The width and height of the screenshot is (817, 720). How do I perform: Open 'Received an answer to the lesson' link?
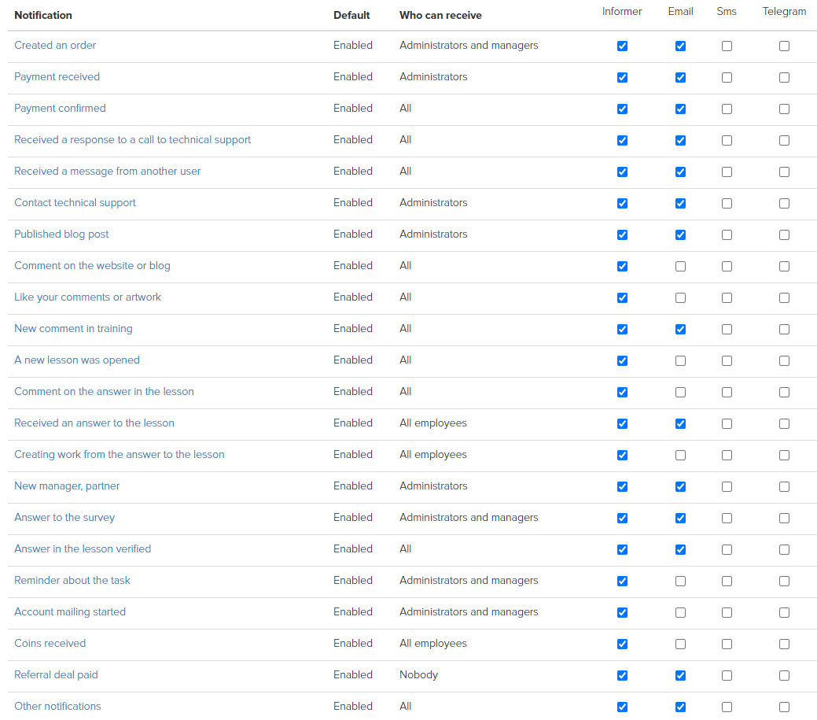click(94, 423)
